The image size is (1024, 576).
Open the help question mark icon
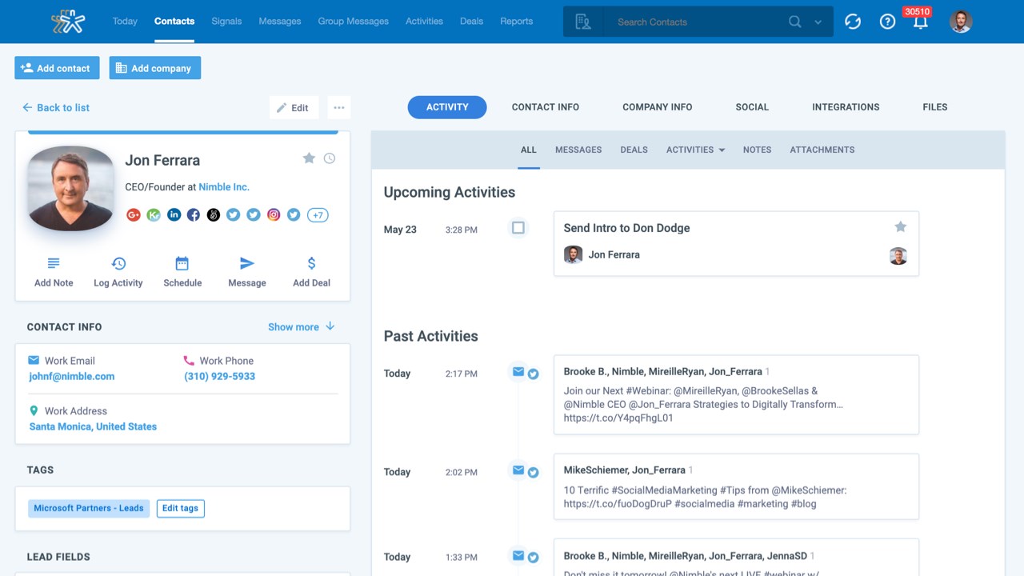887,22
